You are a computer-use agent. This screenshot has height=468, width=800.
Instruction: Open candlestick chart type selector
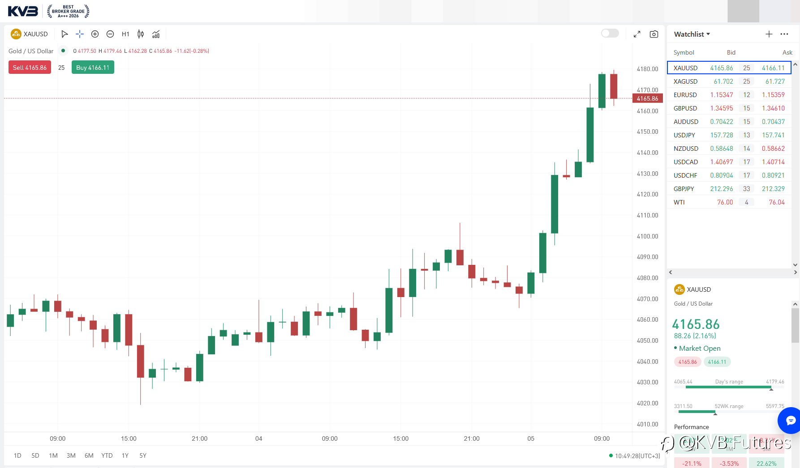pos(141,34)
